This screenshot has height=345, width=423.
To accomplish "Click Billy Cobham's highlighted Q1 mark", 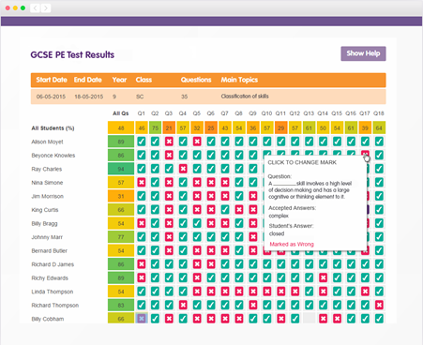I will point(142,319).
